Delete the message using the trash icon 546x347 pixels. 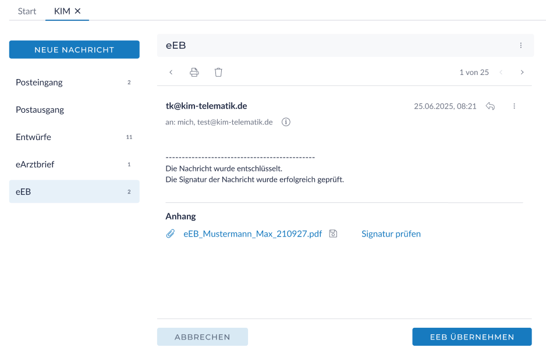click(218, 73)
